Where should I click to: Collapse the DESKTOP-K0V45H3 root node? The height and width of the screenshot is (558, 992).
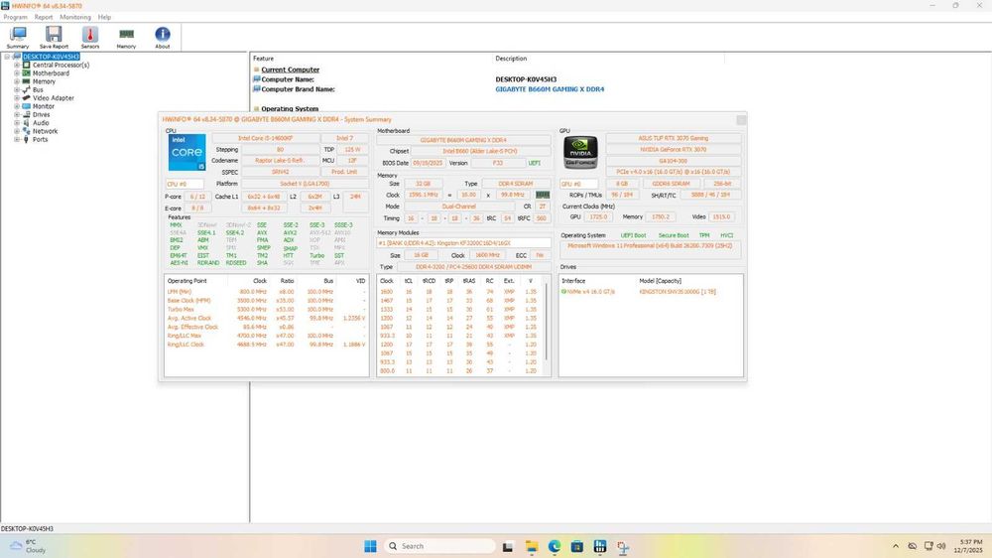pos(8,57)
